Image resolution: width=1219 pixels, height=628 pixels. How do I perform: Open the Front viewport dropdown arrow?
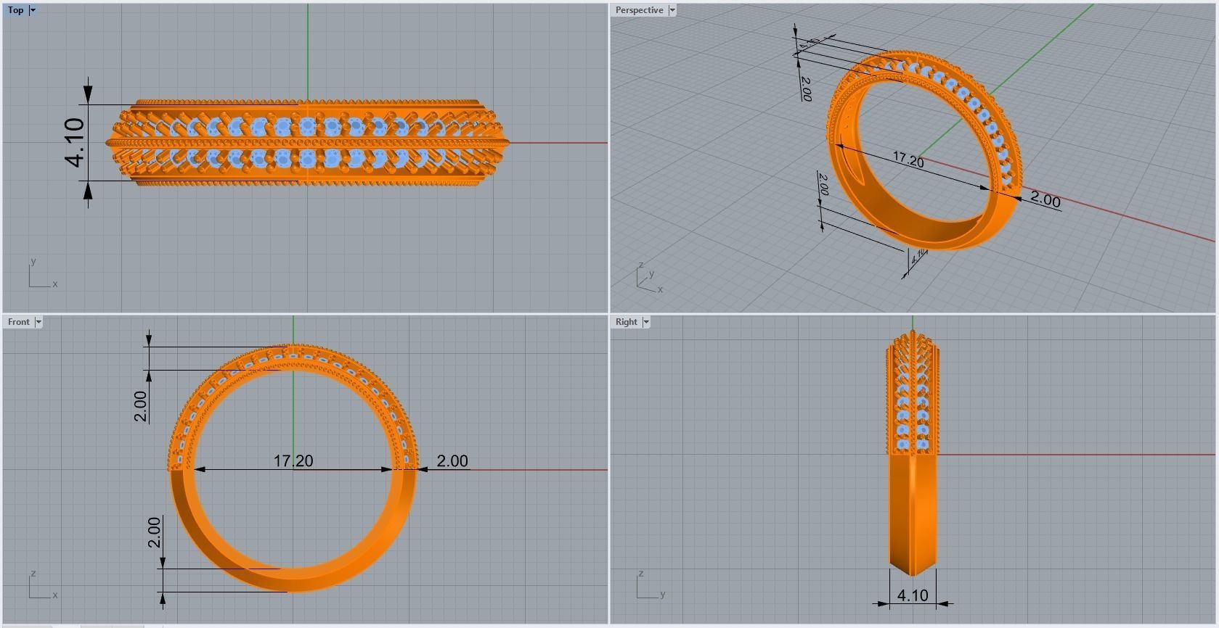38,322
